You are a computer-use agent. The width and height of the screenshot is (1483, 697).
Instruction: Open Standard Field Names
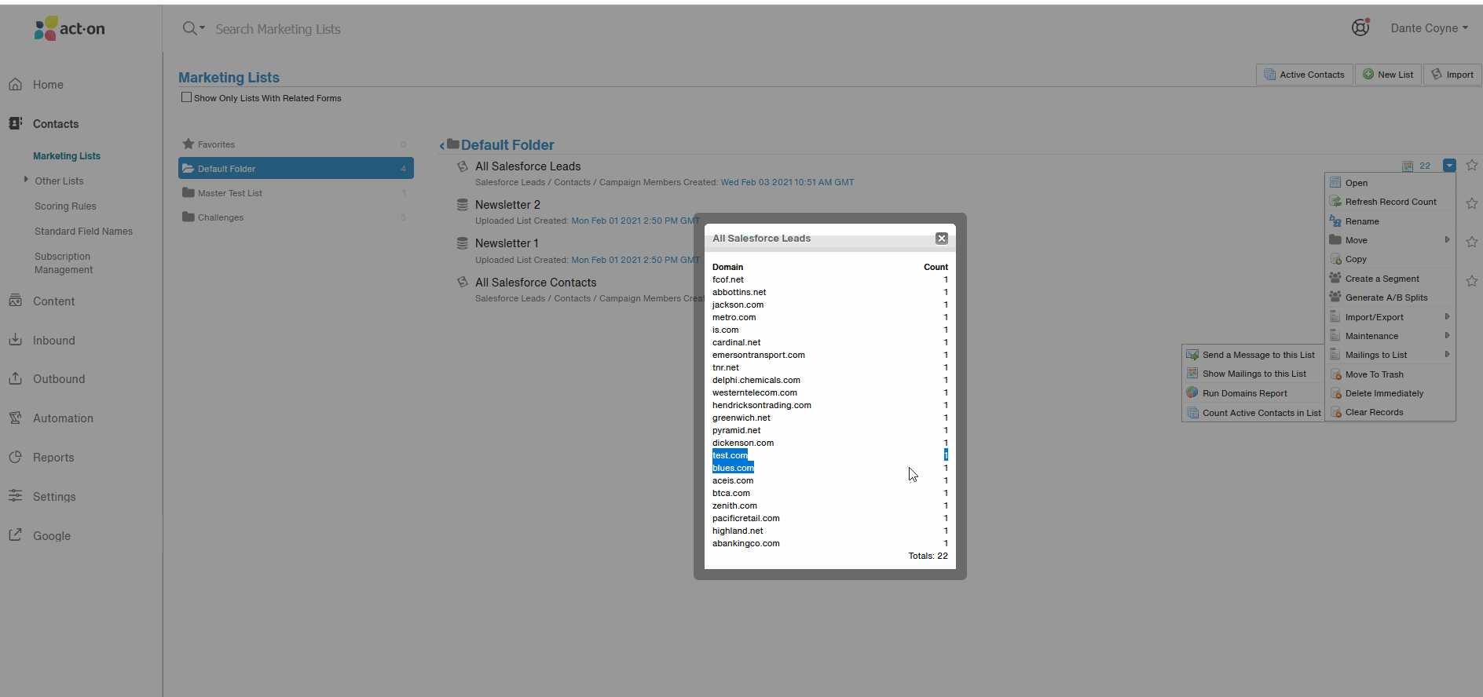[83, 232]
